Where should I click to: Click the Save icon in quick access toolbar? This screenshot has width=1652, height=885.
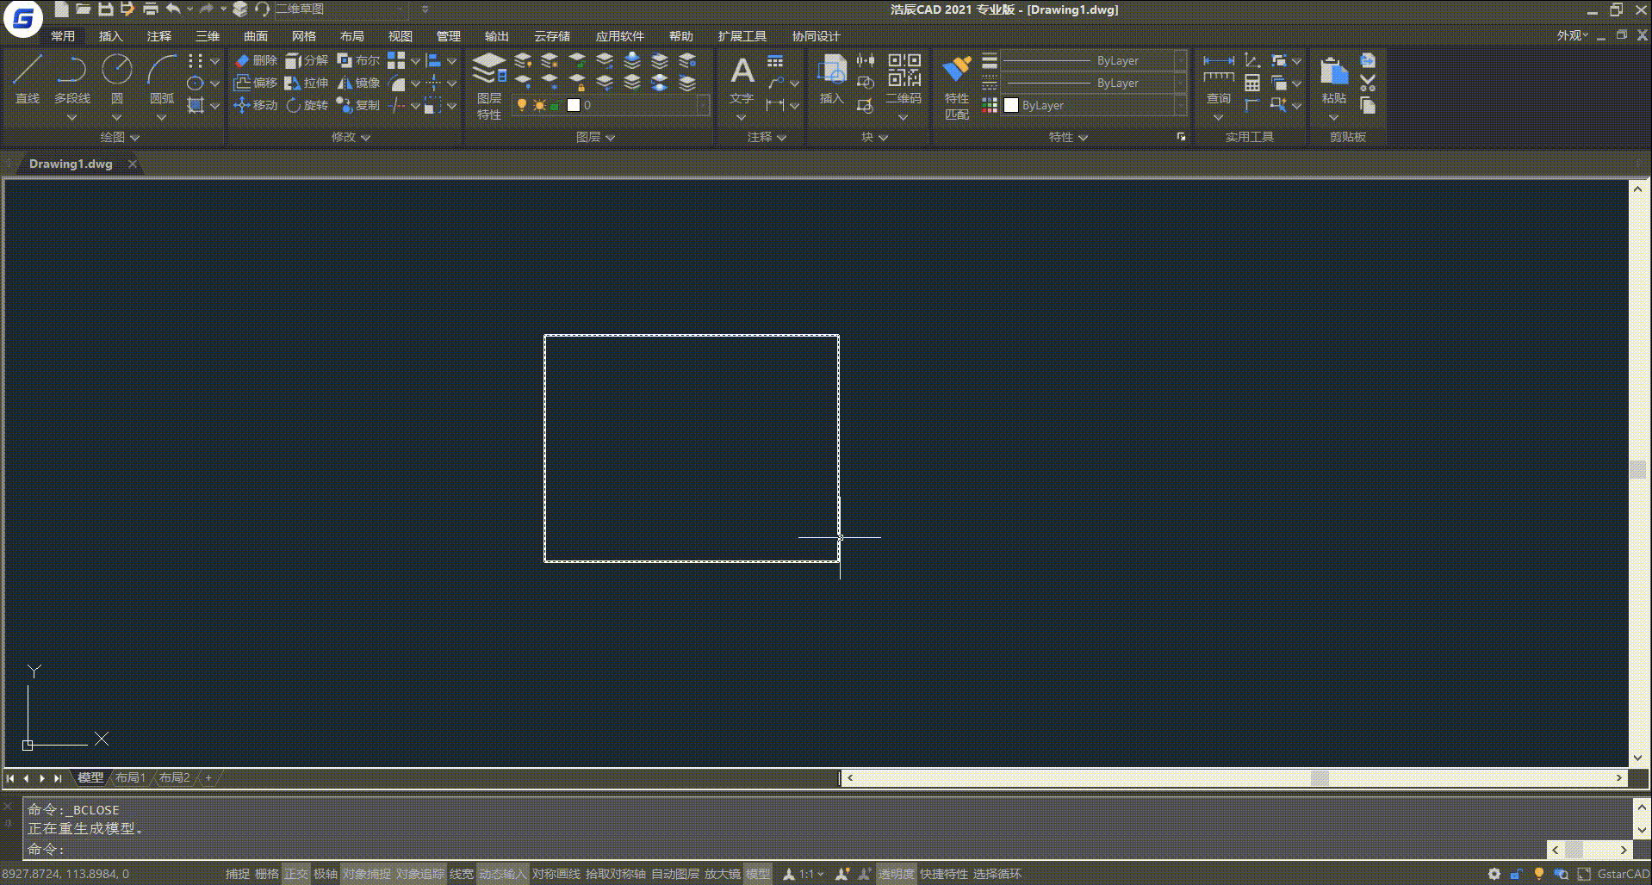(x=105, y=9)
